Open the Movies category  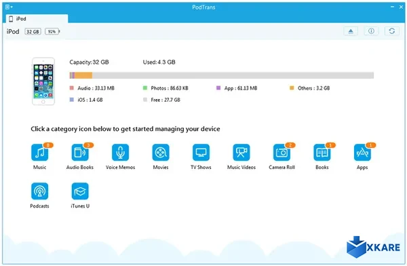(x=161, y=153)
